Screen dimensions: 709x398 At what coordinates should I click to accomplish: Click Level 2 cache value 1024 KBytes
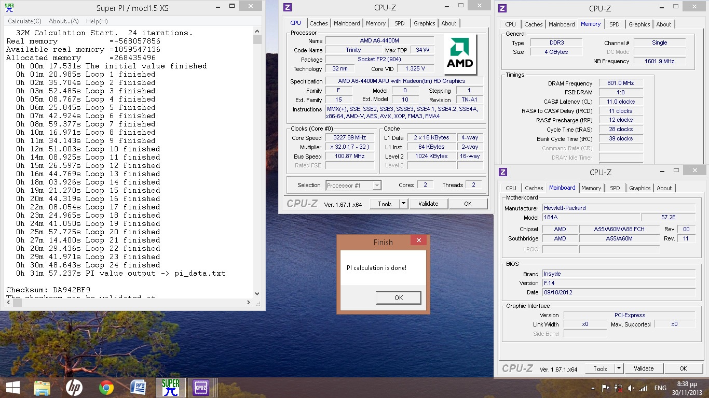(431, 156)
